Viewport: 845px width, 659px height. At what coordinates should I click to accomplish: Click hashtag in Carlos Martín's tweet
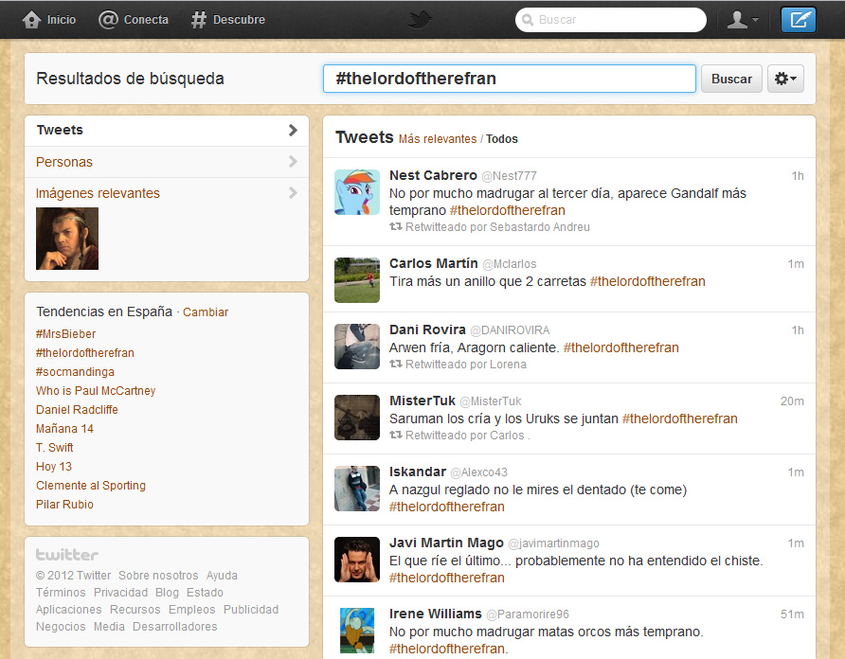pyautogui.click(x=647, y=281)
